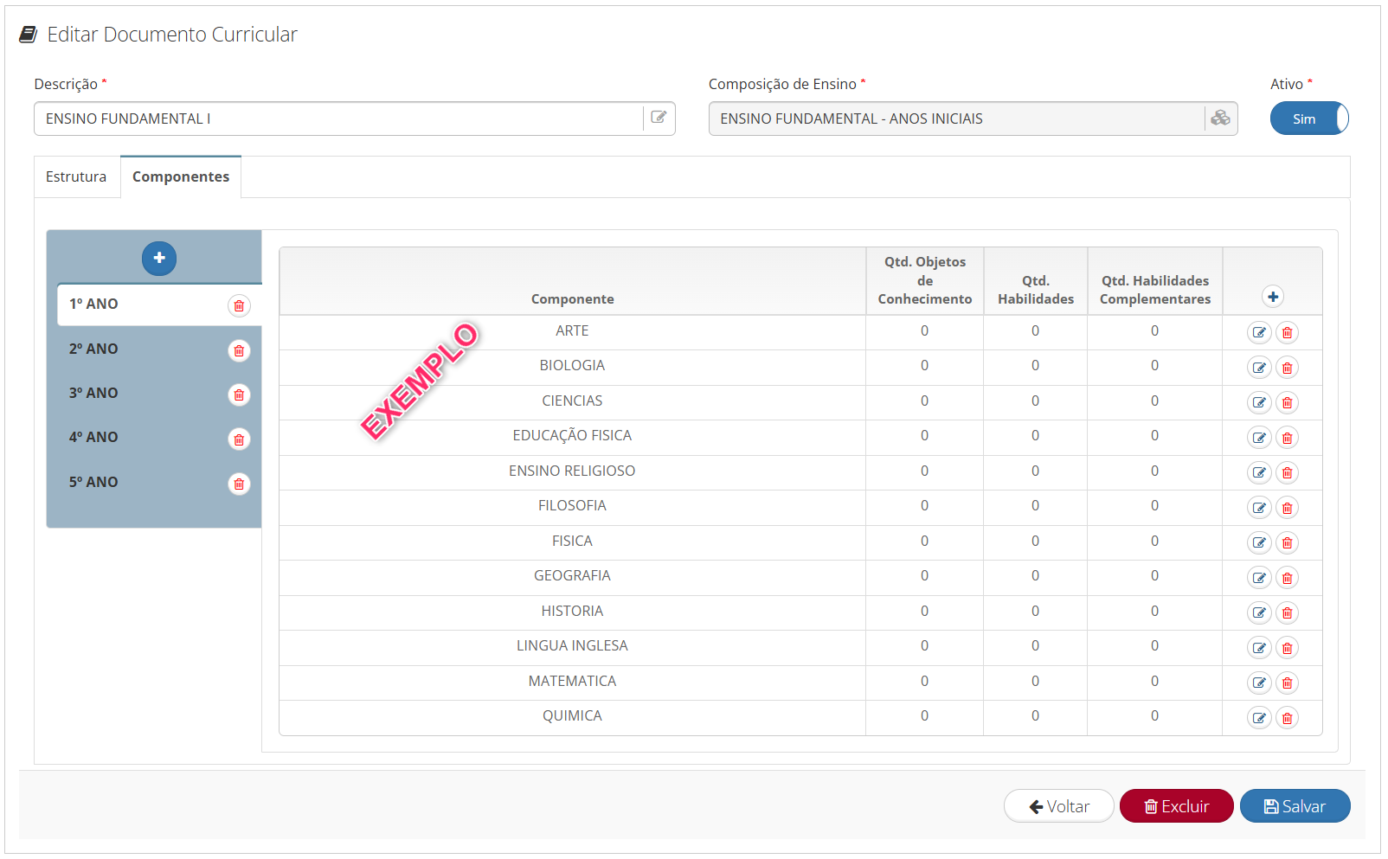Delete the BIOLOGIA component row
This screenshot has width=1388, height=859.
coord(1287,368)
